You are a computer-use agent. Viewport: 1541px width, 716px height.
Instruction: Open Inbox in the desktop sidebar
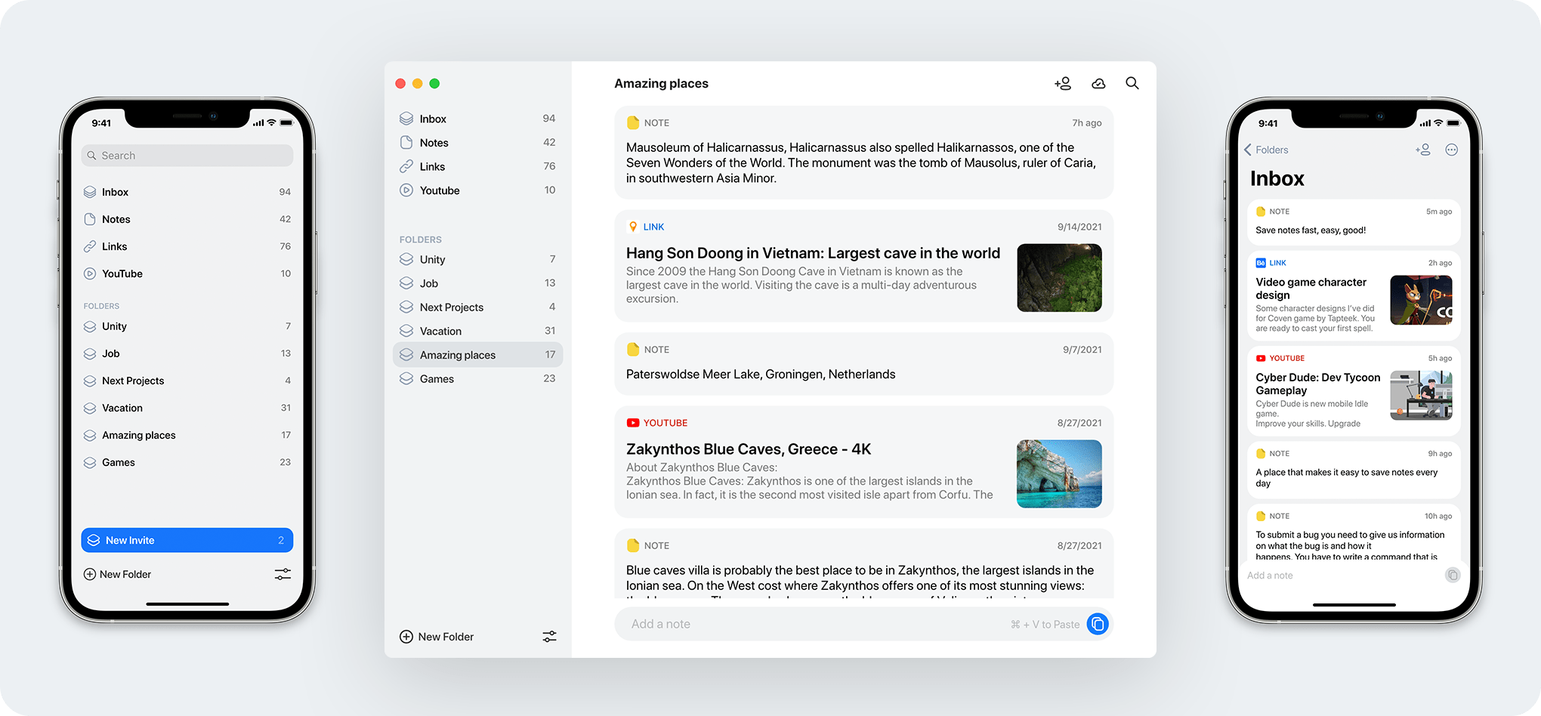click(433, 119)
